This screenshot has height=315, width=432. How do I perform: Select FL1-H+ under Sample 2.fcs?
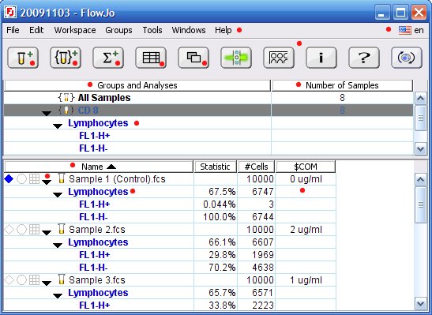click(x=95, y=255)
